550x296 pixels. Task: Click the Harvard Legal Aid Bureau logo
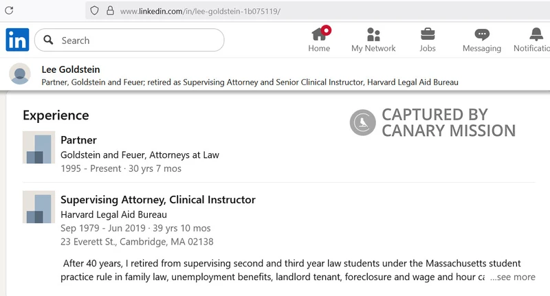[38, 207]
